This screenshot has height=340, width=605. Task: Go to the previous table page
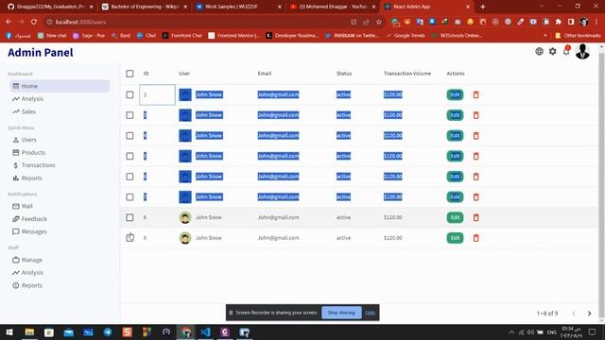pyautogui.click(x=574, y=314)
